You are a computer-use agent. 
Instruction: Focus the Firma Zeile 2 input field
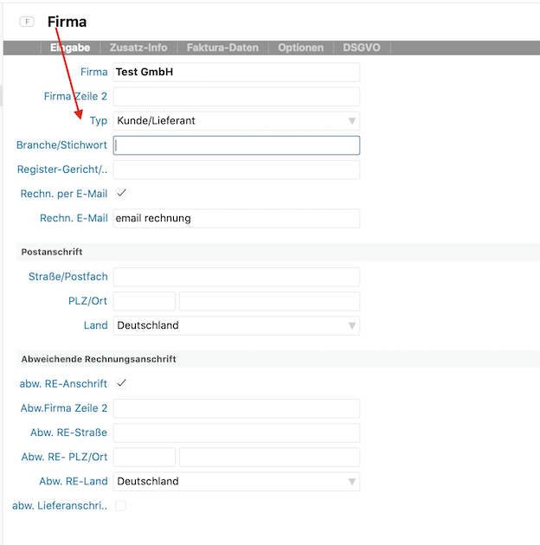click(x=236, y=96)
